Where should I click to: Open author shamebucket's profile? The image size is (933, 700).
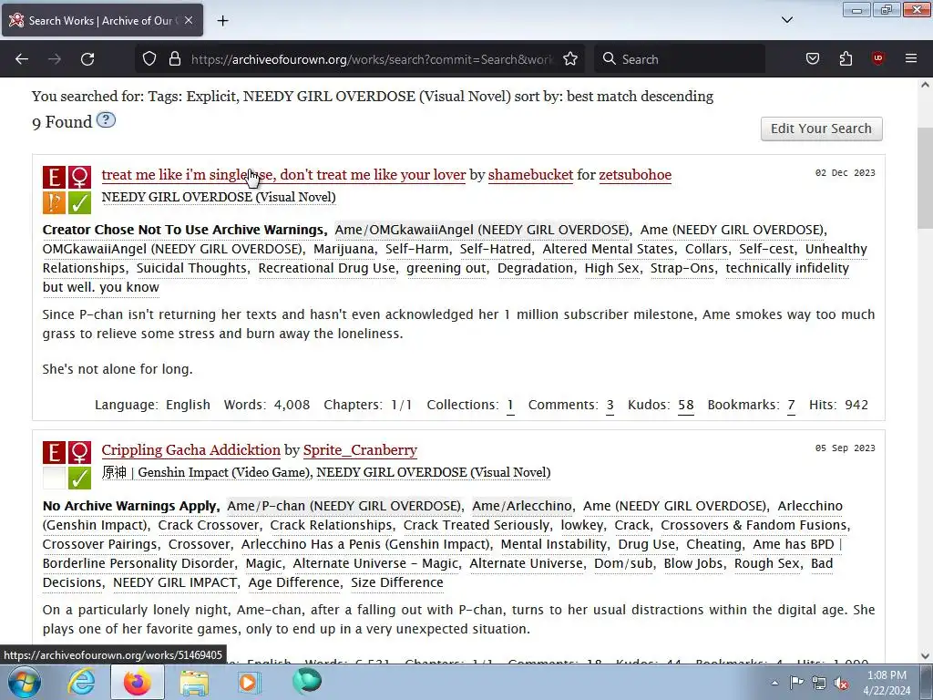pos(531,174)
